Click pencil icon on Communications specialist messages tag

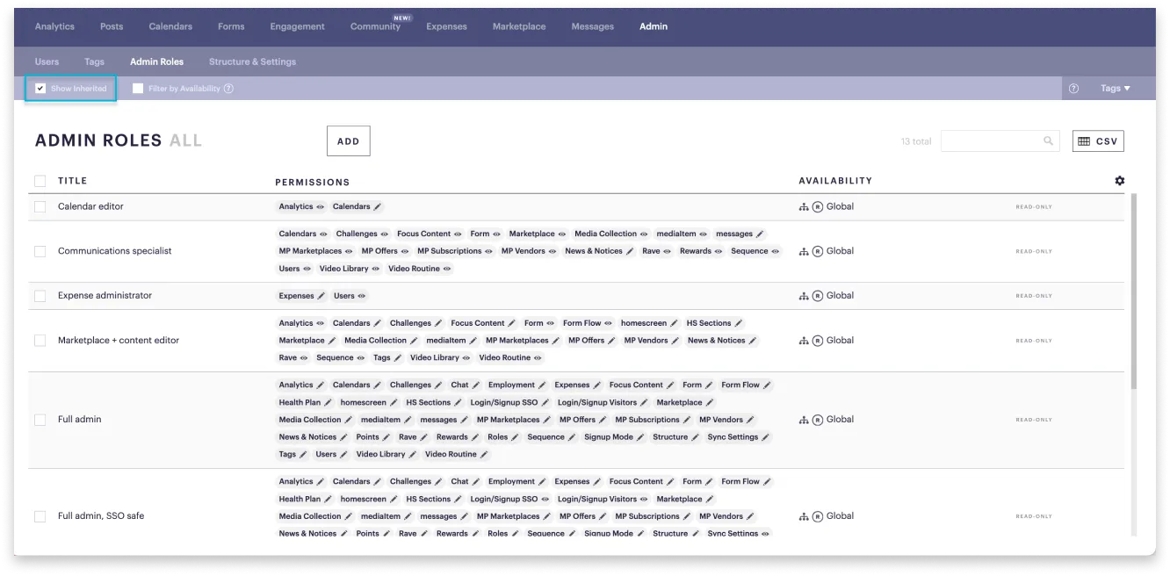click(760, 234)
